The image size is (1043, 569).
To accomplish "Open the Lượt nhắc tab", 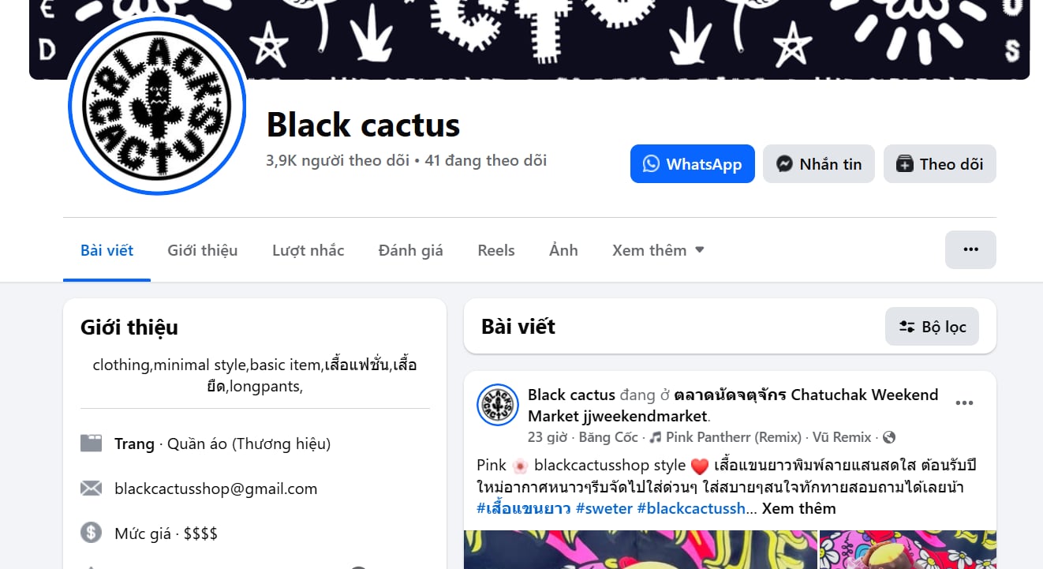I will pyautogui.click(x=308, y=250).
